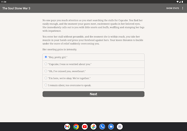The width and height of the screenshot is (187, 131).
Task: Open Gmail from the dock
Action: [x=67, y=127]
